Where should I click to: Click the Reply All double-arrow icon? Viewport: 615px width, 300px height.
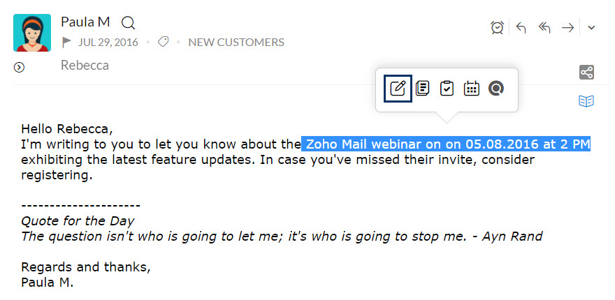tap(544, 28)
